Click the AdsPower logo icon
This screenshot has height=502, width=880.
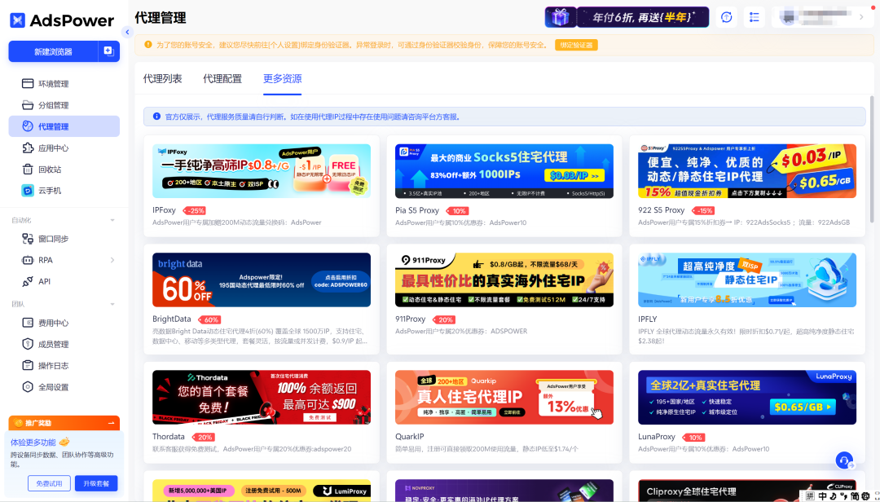[x=17, y=20]
